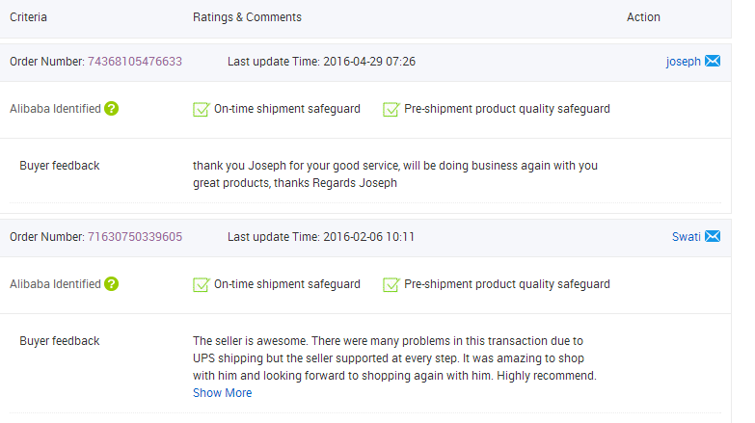Viewport: 755px width, 423px height.
Task: Click the envelope icon next to Swati
Action: point(713,237)
